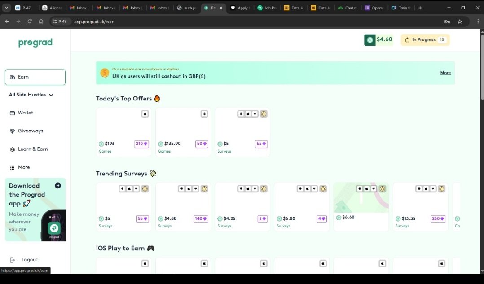Open the Download the Prograd app banner

coord(35,210)
